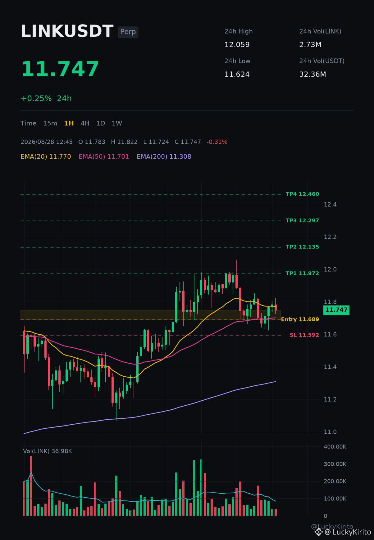Click the large 11.747 price
374x540 pixels.
tap(60, 69)
